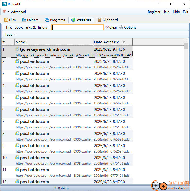Click the IE icon in row 2
The width and height of the screenshot is (190, 191).
17,61
